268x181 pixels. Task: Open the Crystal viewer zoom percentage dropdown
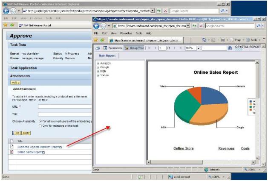click(199, 48)
